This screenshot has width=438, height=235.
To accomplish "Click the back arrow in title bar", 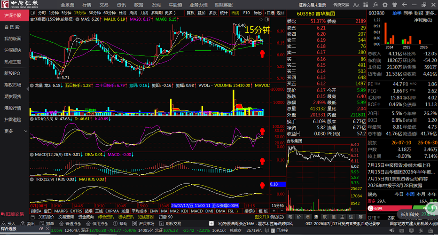I will coord(404,5).
